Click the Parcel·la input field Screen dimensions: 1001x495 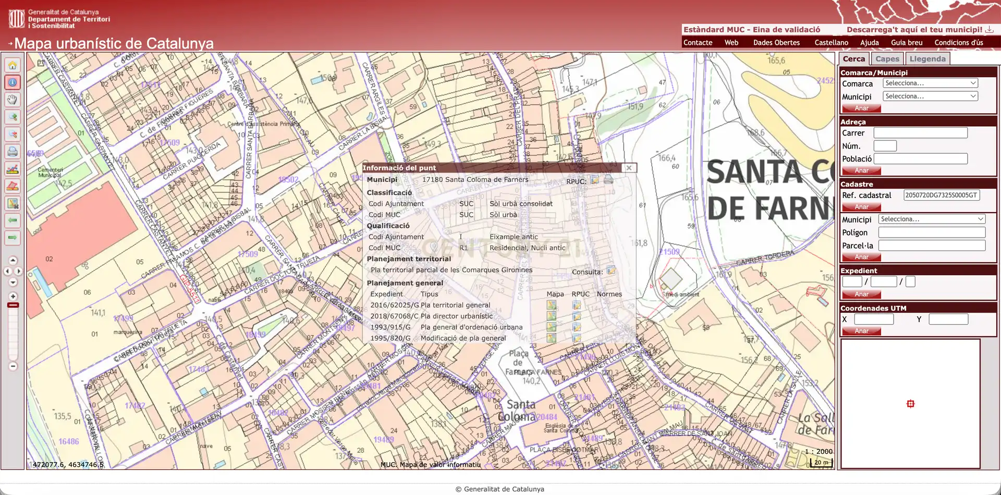click(932, 245)
